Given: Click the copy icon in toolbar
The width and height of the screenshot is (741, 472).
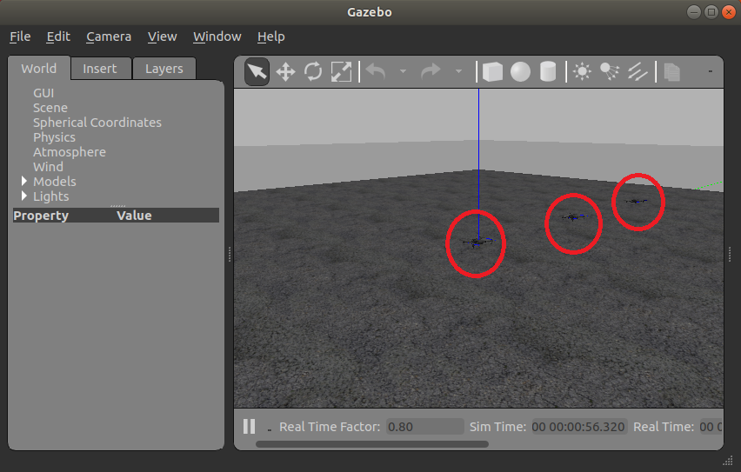Looking at the screenshot, I should (x=671, y=72).
